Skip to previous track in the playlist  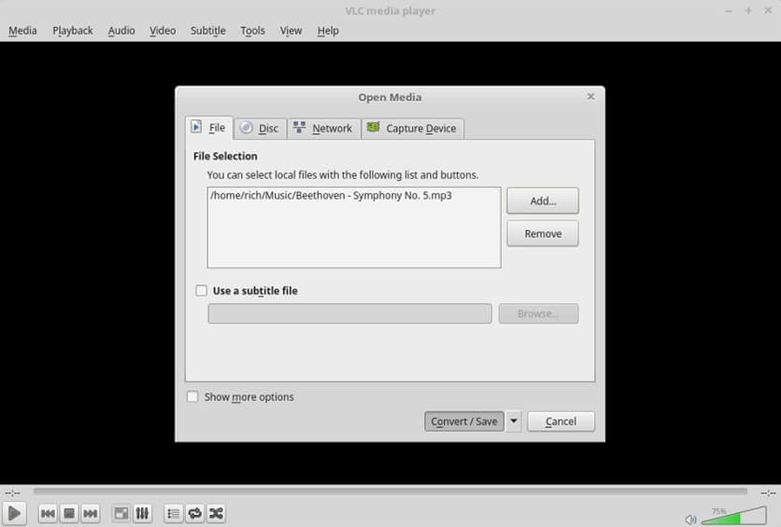pos(48,513)
